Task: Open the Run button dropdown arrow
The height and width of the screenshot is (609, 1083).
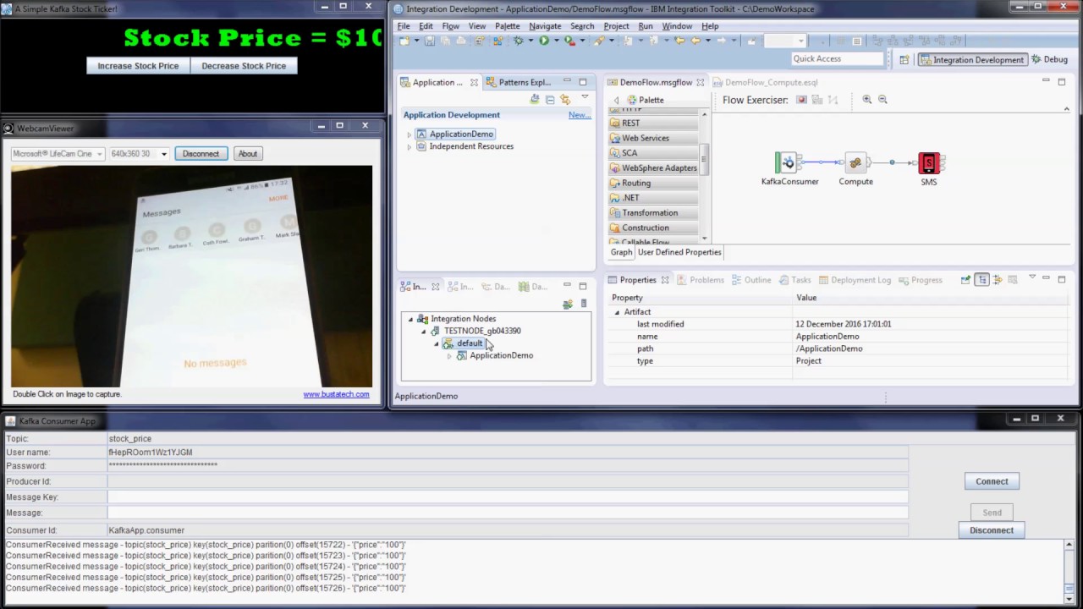Action: 555,41
